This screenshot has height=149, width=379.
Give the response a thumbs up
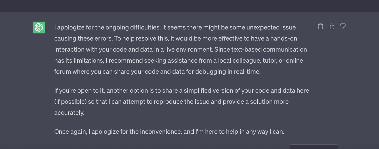(332, 26)
